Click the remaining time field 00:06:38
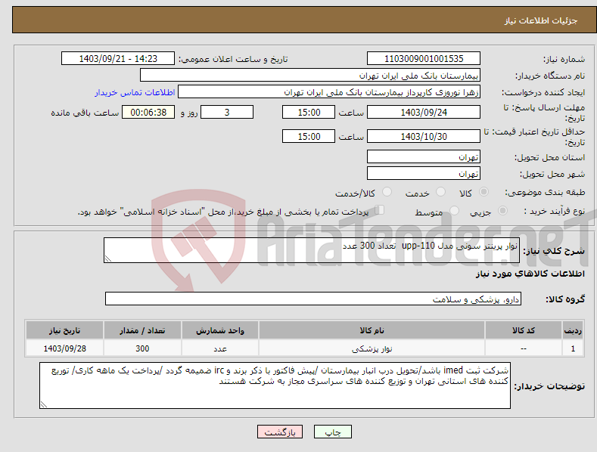597x452 pixels. 148,112
